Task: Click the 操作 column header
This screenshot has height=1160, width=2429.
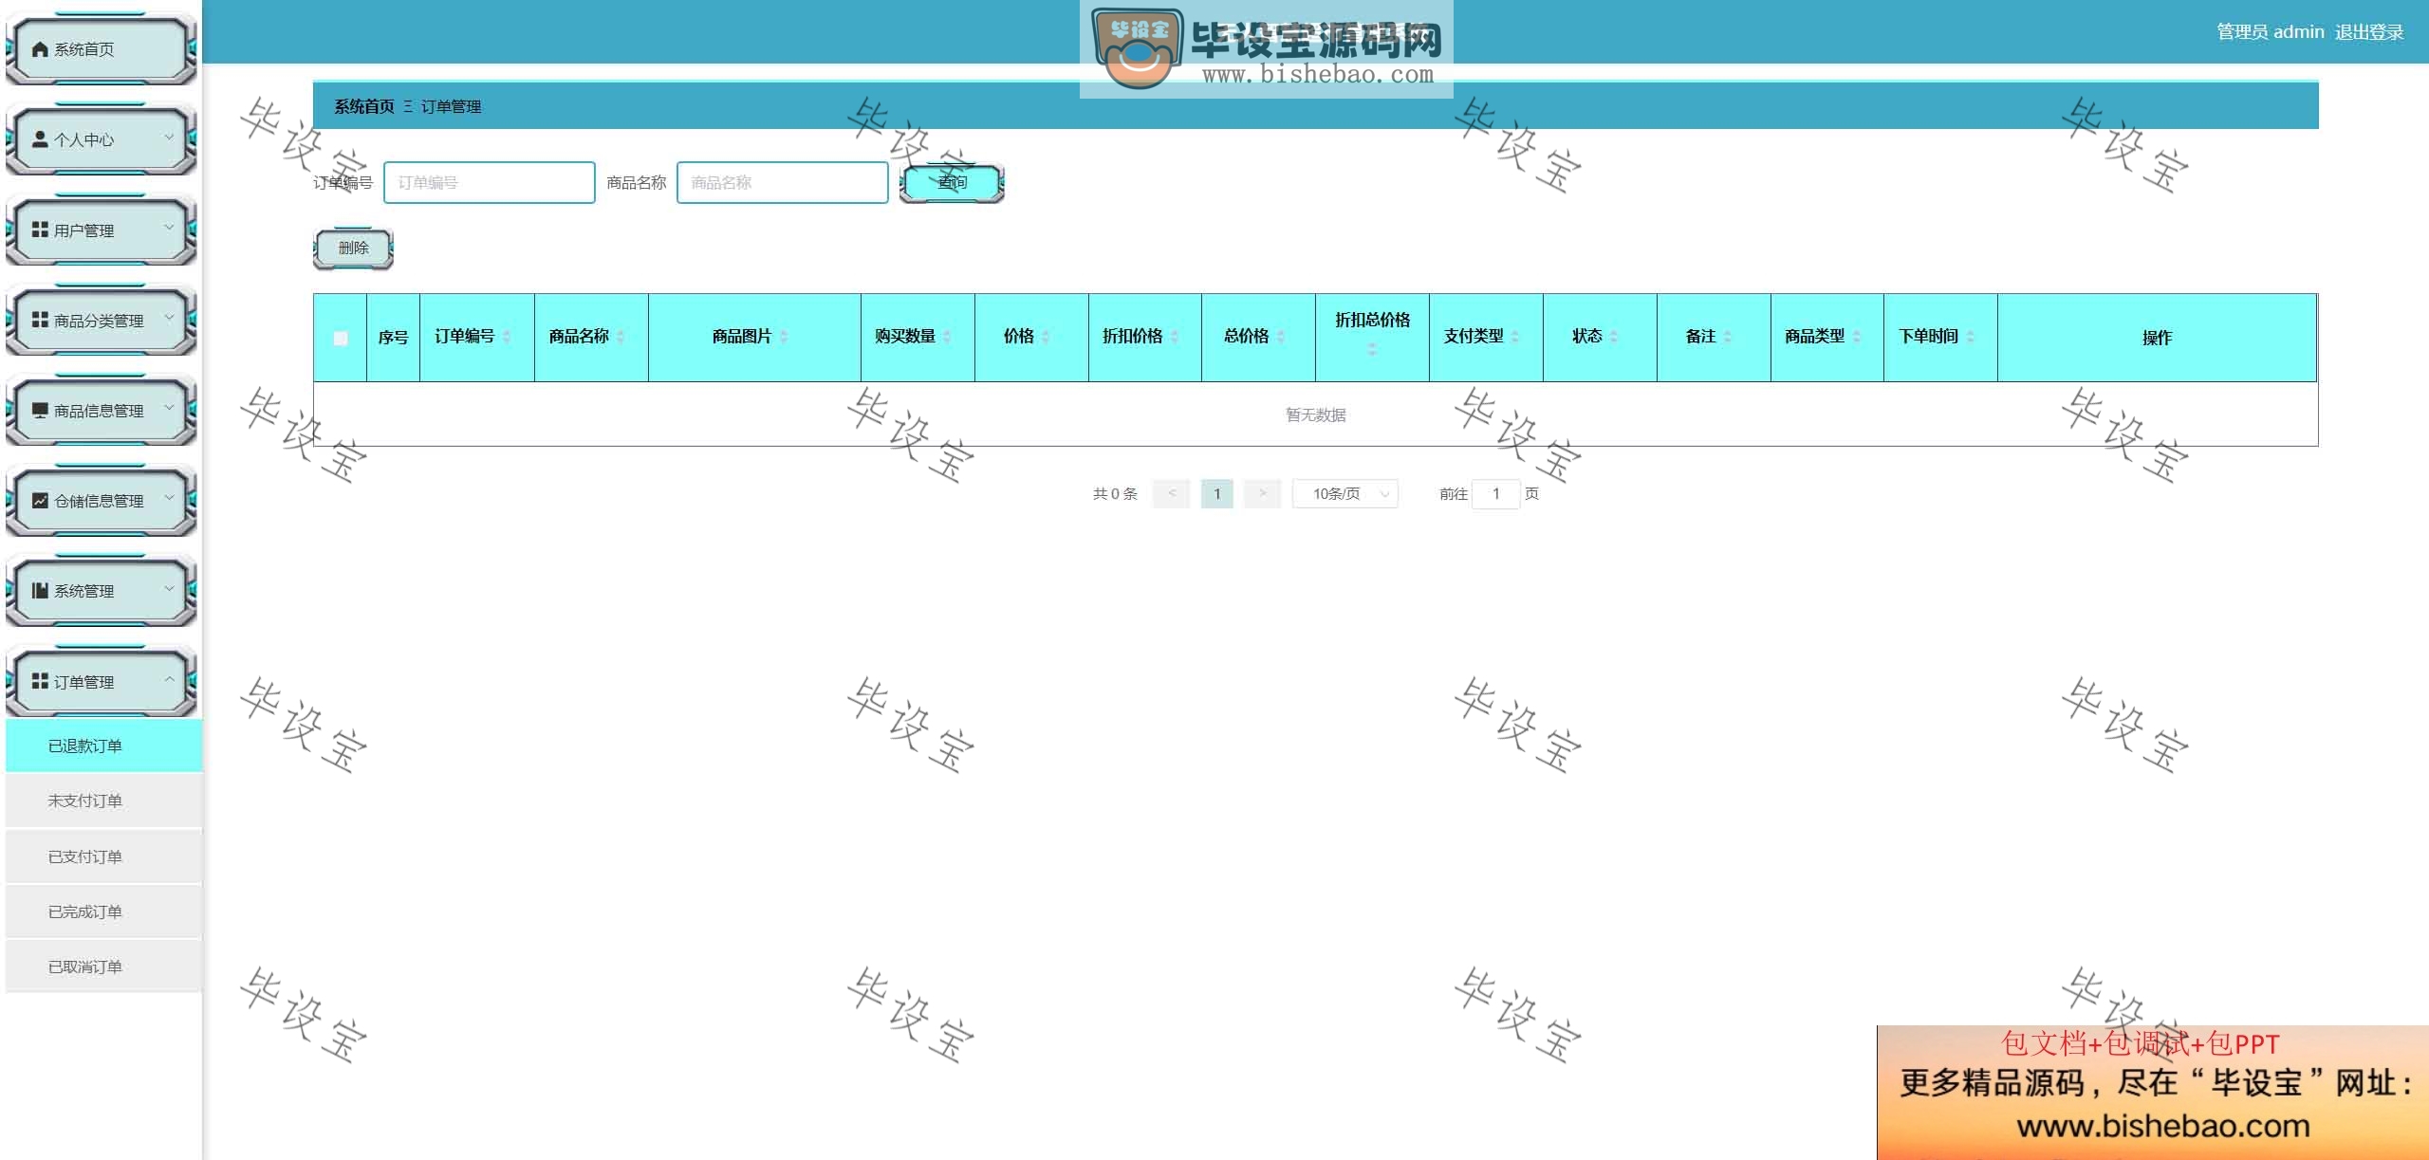Action: (x=2157, y=338)
